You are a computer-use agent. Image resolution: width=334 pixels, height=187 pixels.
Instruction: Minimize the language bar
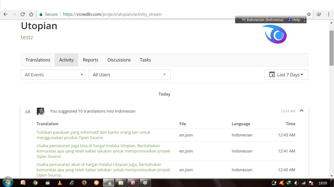pos(304,18)
